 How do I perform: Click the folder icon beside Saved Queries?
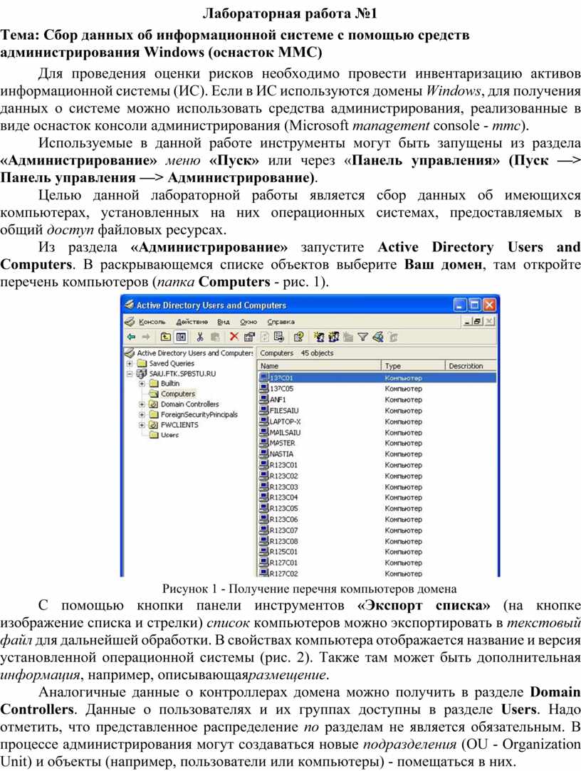point(142,363)
